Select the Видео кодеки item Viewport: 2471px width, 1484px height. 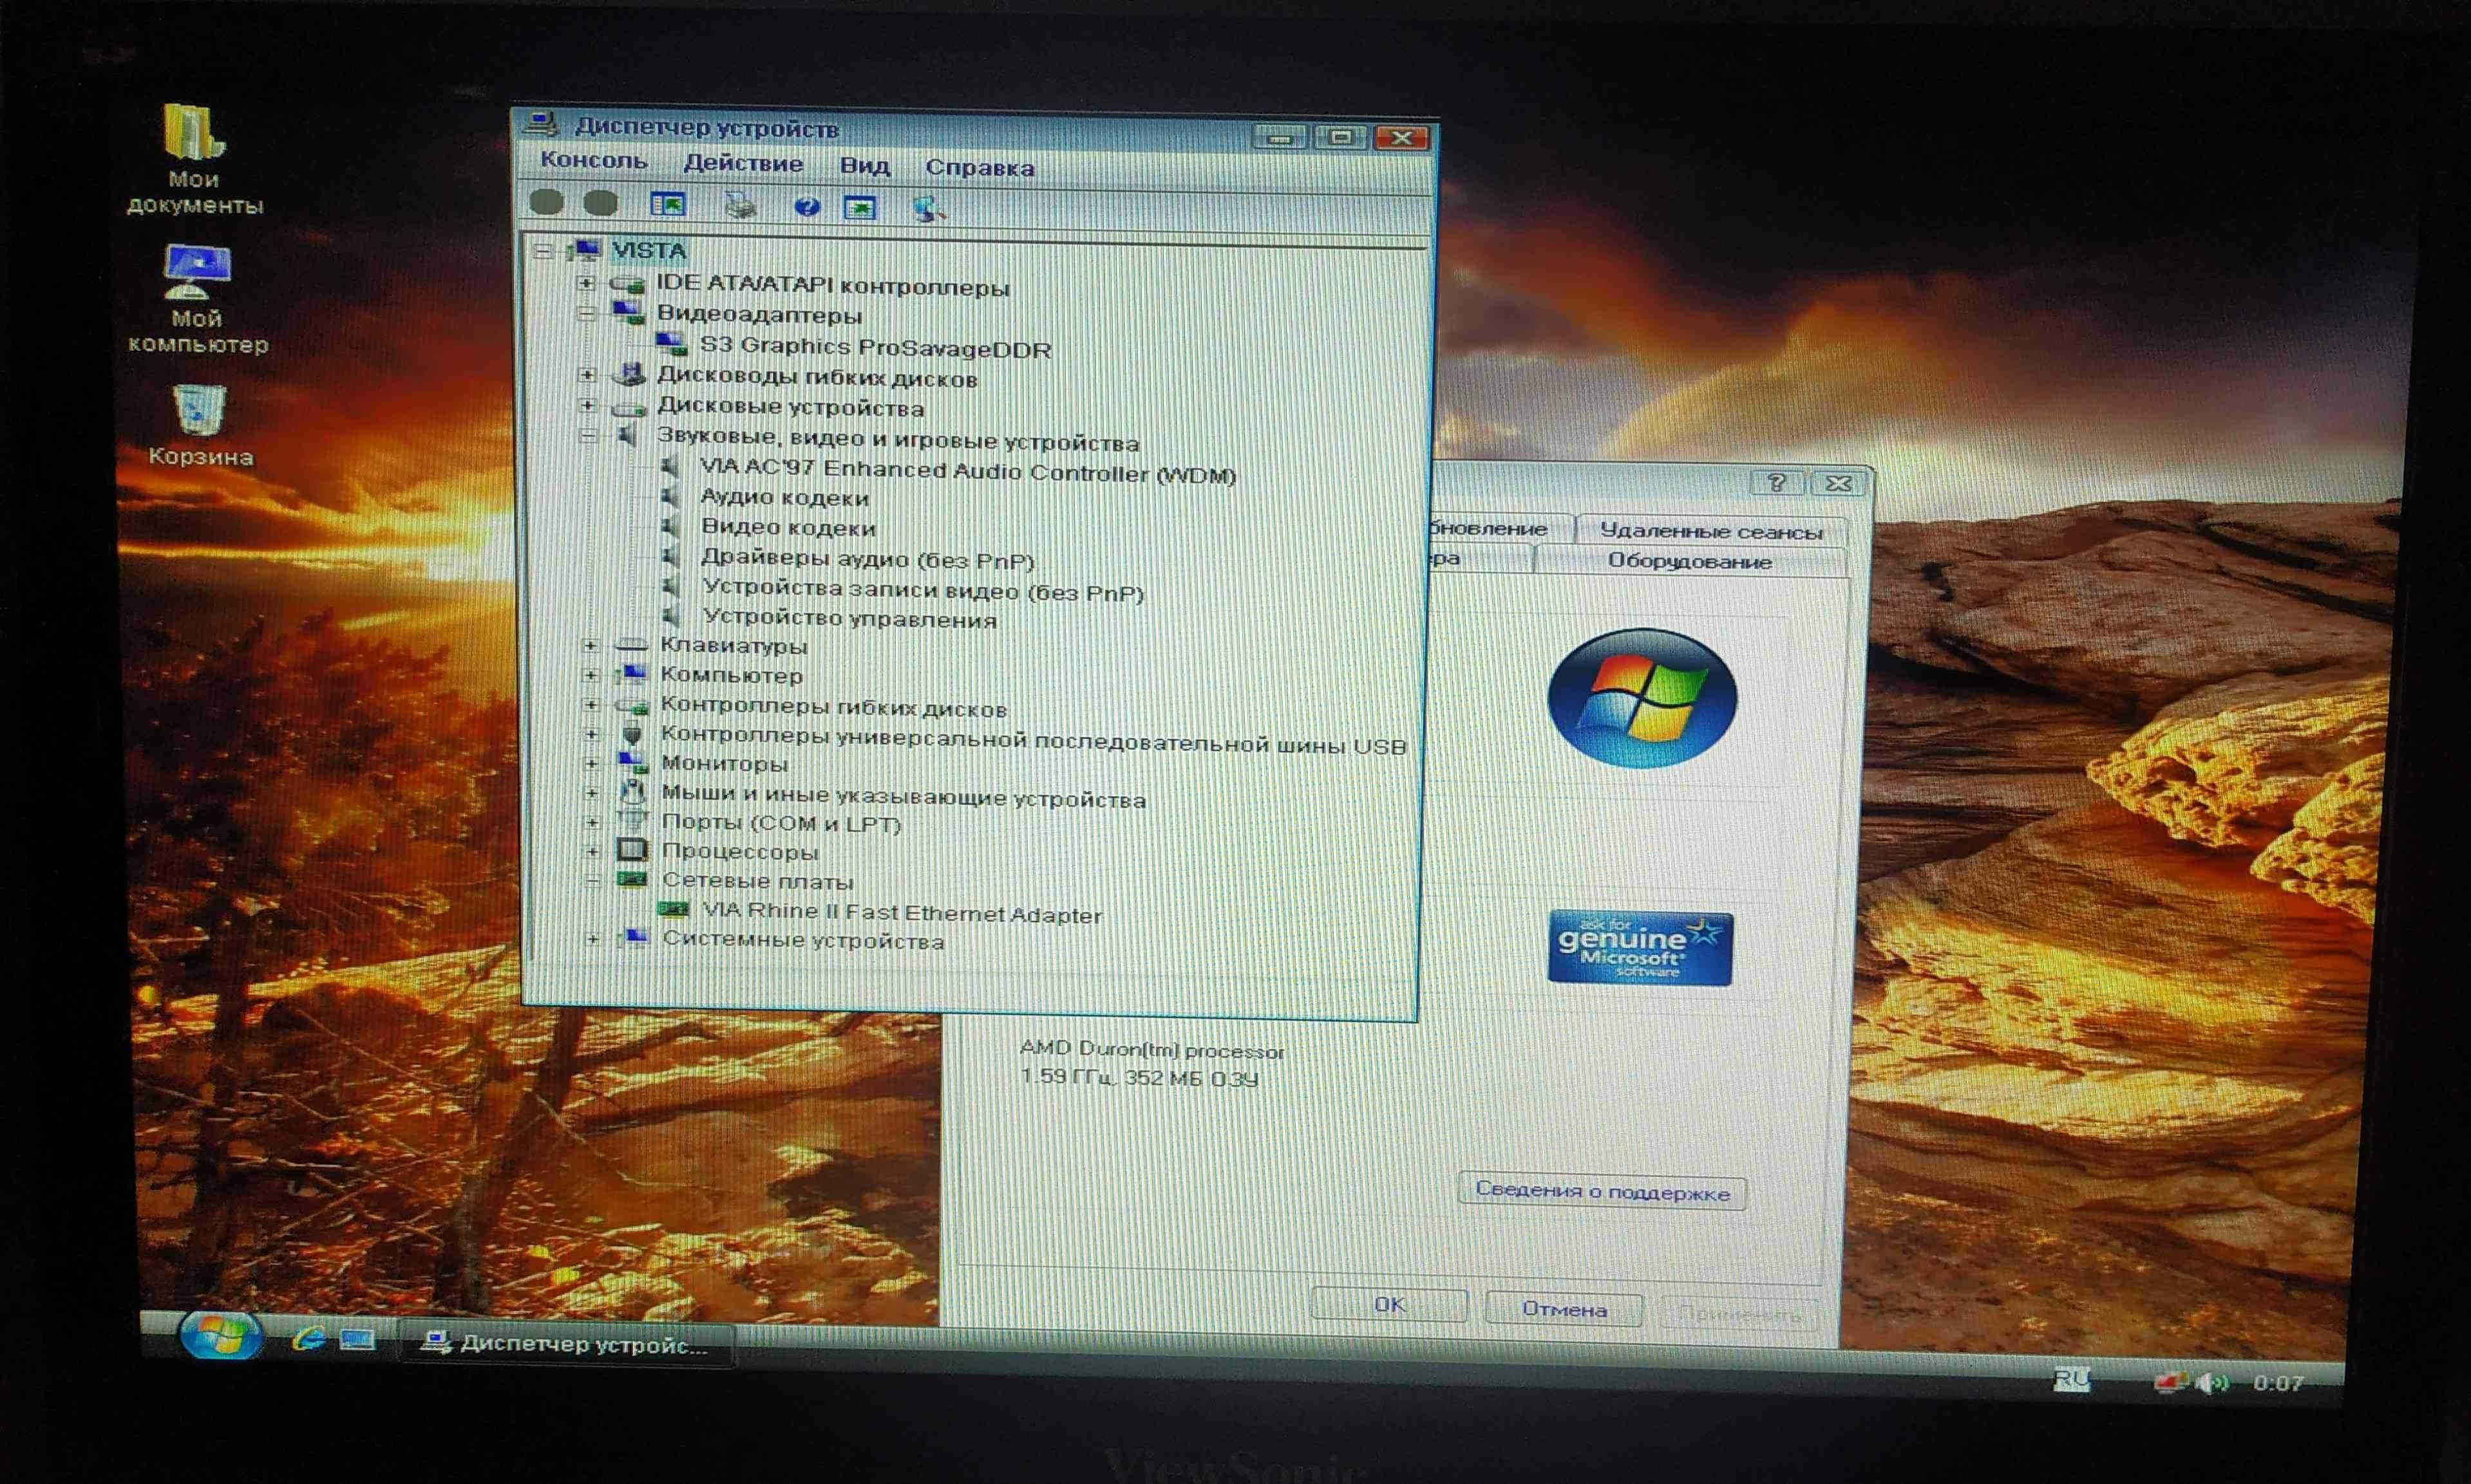(x=788, y=527)
